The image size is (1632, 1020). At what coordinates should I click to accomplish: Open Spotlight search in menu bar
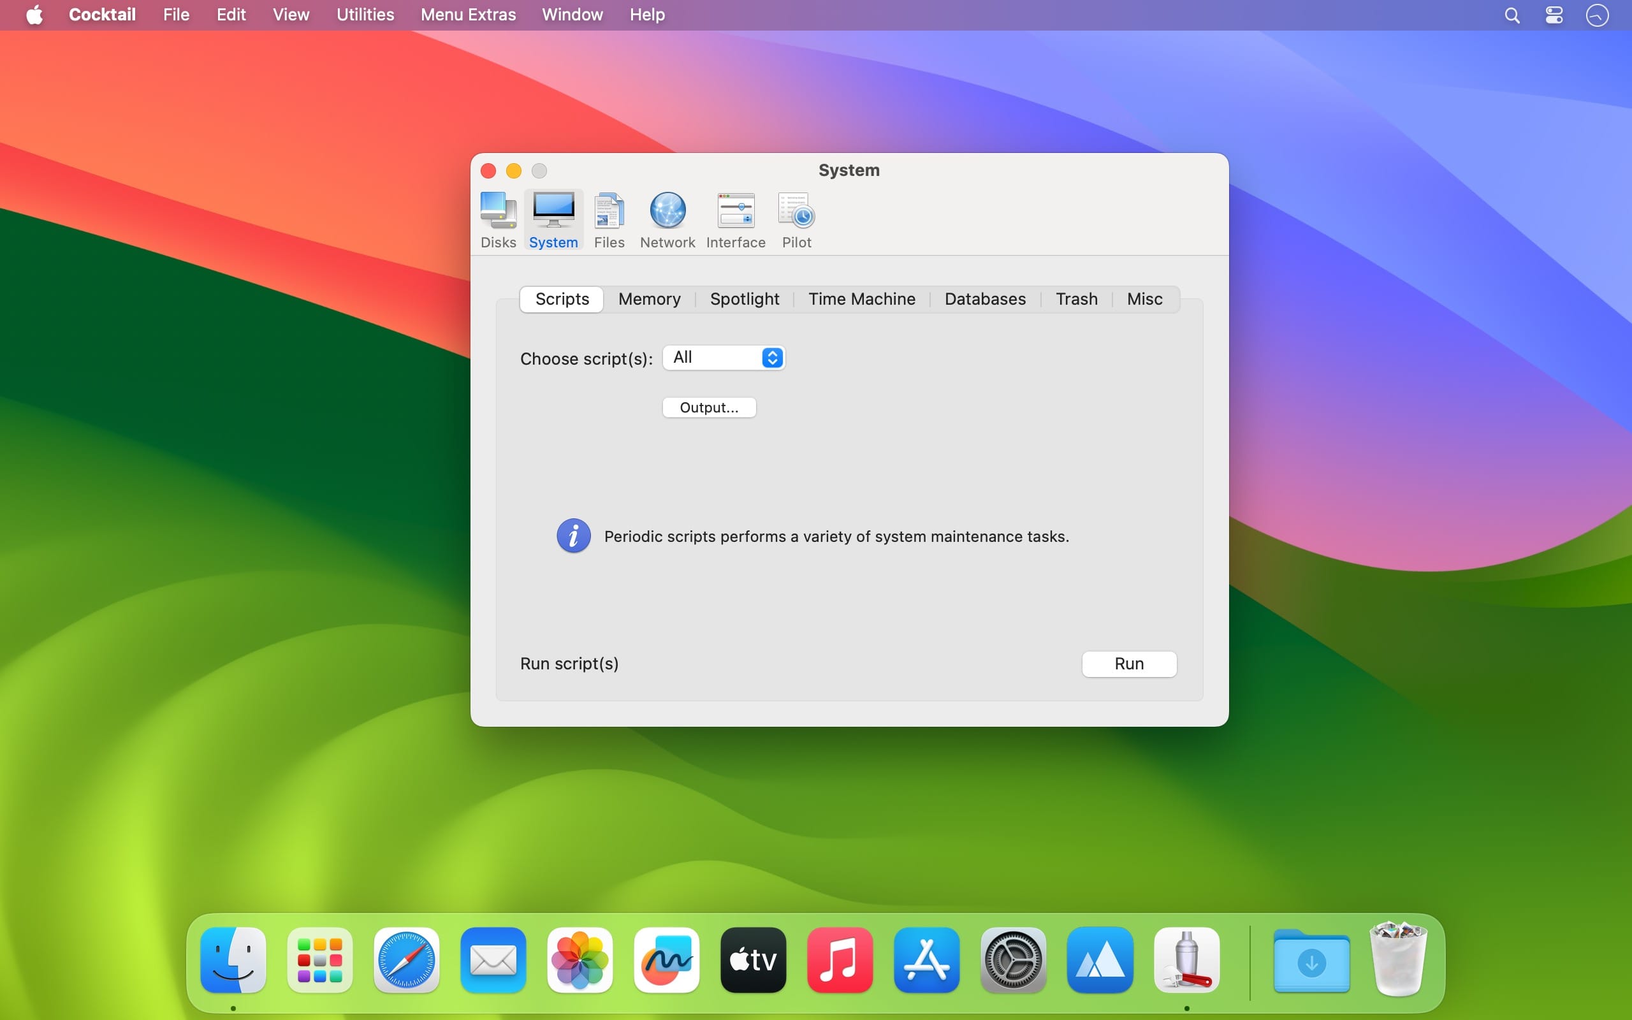pyautogui.click(x=1512, y=15)
